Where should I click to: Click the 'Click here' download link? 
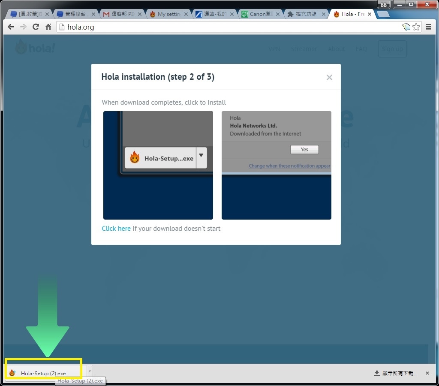click(116, 229)
